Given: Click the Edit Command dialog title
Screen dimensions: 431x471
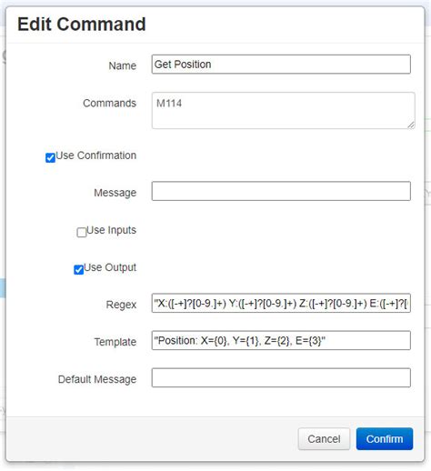Looking at the screenshot, I should [82, 25].
